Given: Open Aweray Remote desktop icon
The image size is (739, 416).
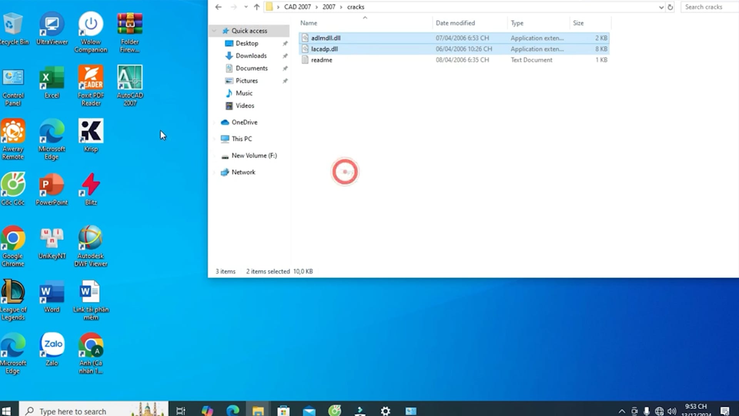Looking at the screenshot, I should point(13,140).
